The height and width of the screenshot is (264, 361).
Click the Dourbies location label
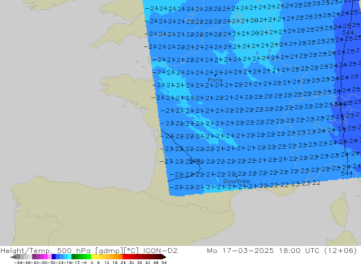236,181
